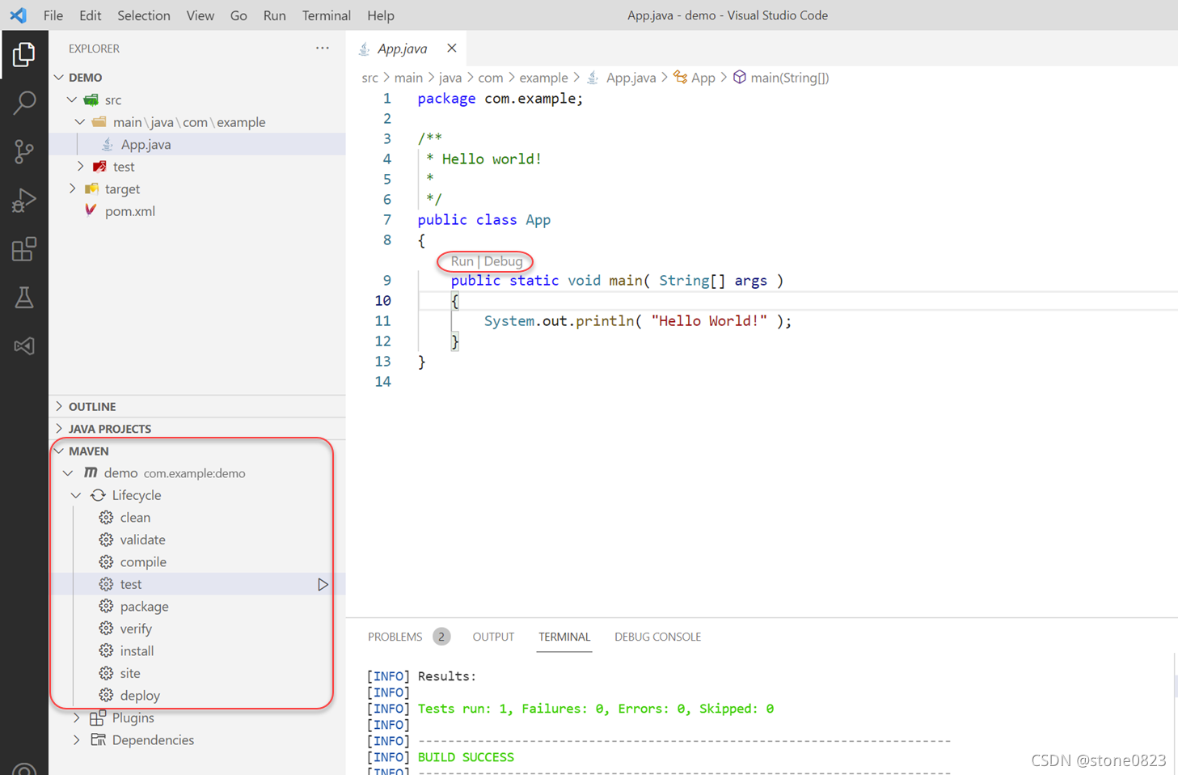Open the Go menu
Viewport: 1178px width, 775px height.
pyautogui.click(x=239, y=15)
